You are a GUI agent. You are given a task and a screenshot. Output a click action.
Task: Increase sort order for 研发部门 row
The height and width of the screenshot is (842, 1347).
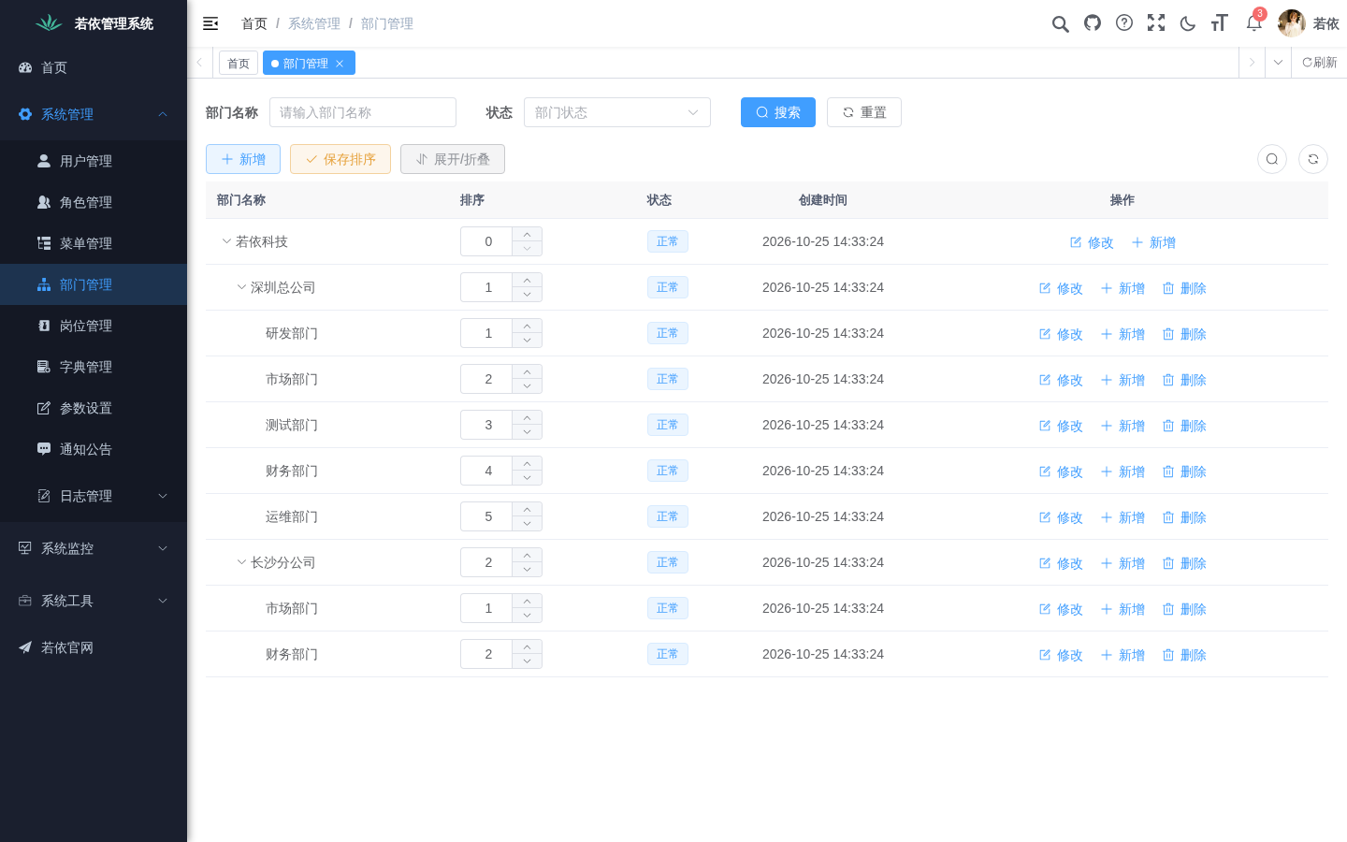pos(528,327)
